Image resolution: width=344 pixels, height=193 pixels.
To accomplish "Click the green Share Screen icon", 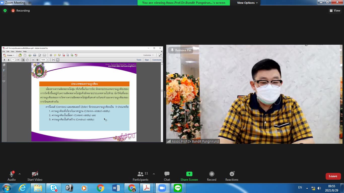I will pos(189,174).
